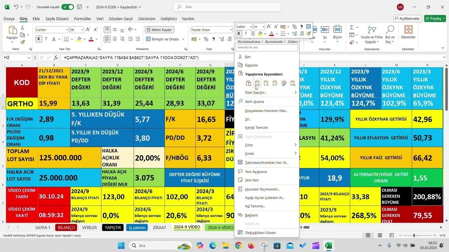This screenshot has width=449, height=252.
Task: Open Name Box H2 dropdown arrow
Action: point(29,58)
